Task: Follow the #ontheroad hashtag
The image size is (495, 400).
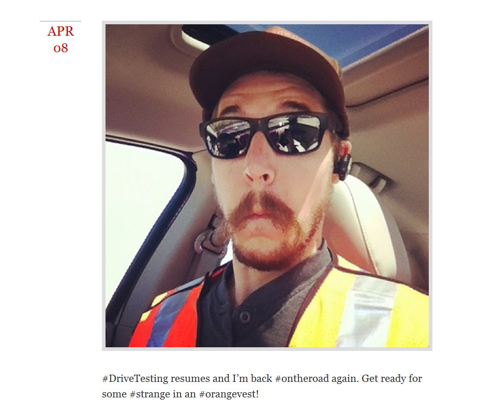Action: [302, 378]
